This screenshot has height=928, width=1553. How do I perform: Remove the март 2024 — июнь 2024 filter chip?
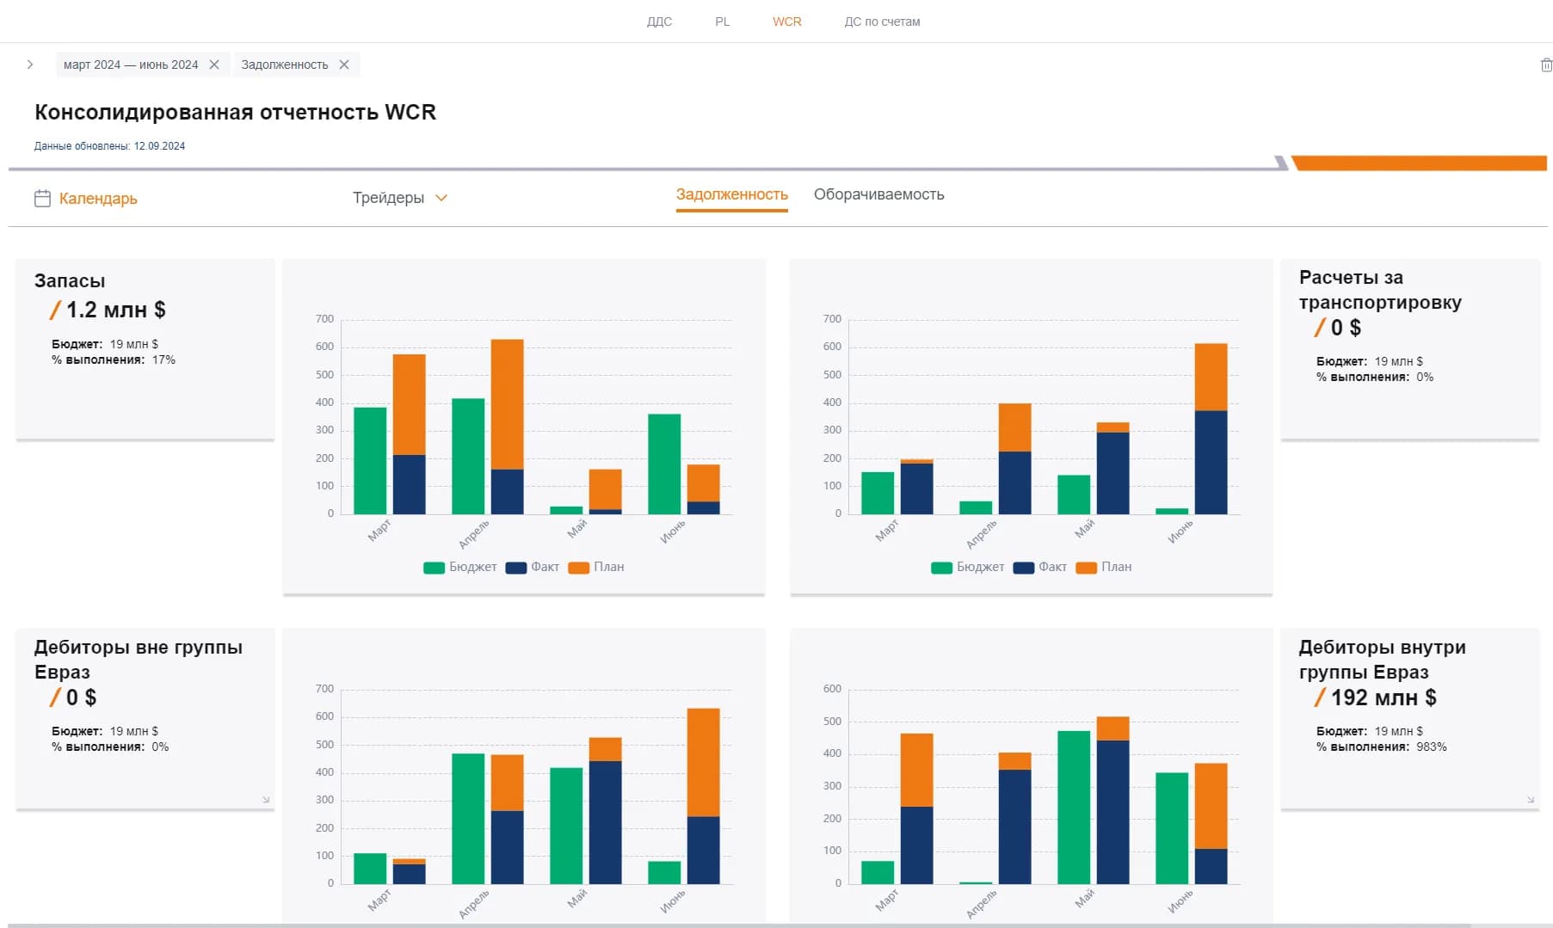[214, 65]
